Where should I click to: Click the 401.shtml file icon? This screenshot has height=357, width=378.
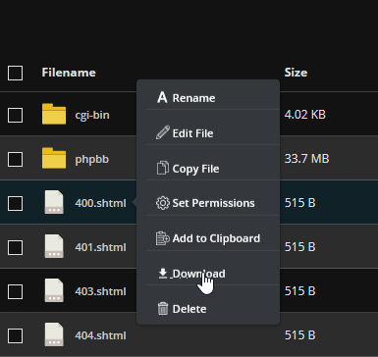[54, 246]
